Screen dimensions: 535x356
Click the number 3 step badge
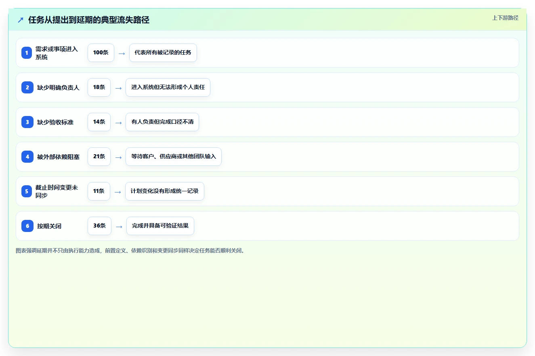tap(27, 122)
